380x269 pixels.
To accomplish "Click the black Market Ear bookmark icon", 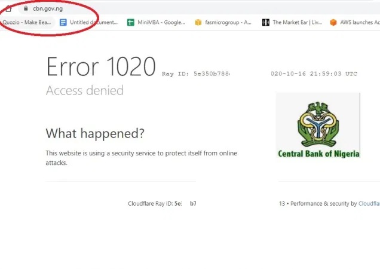I will [266, 23].
